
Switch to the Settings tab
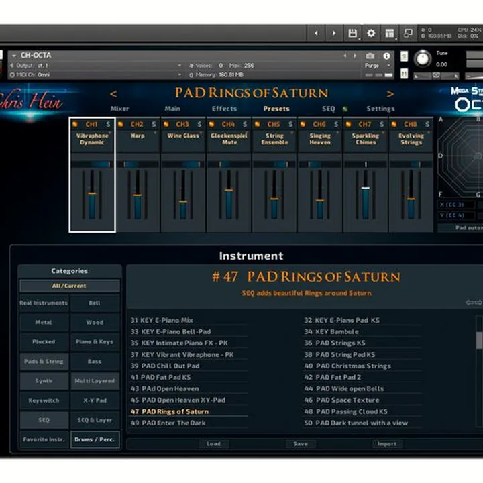pyautogui.click(x=380, y=109)
